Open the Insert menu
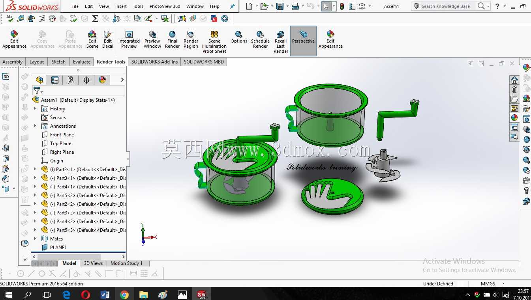This screenshot has width=531, height=300. pos(121,6)
